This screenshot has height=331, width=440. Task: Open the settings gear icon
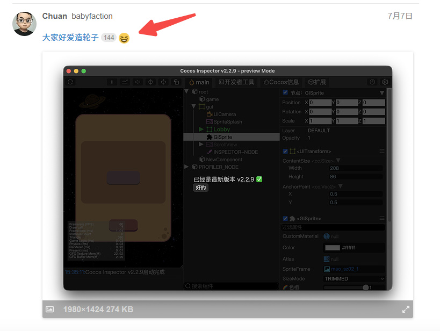coord(385,82)
